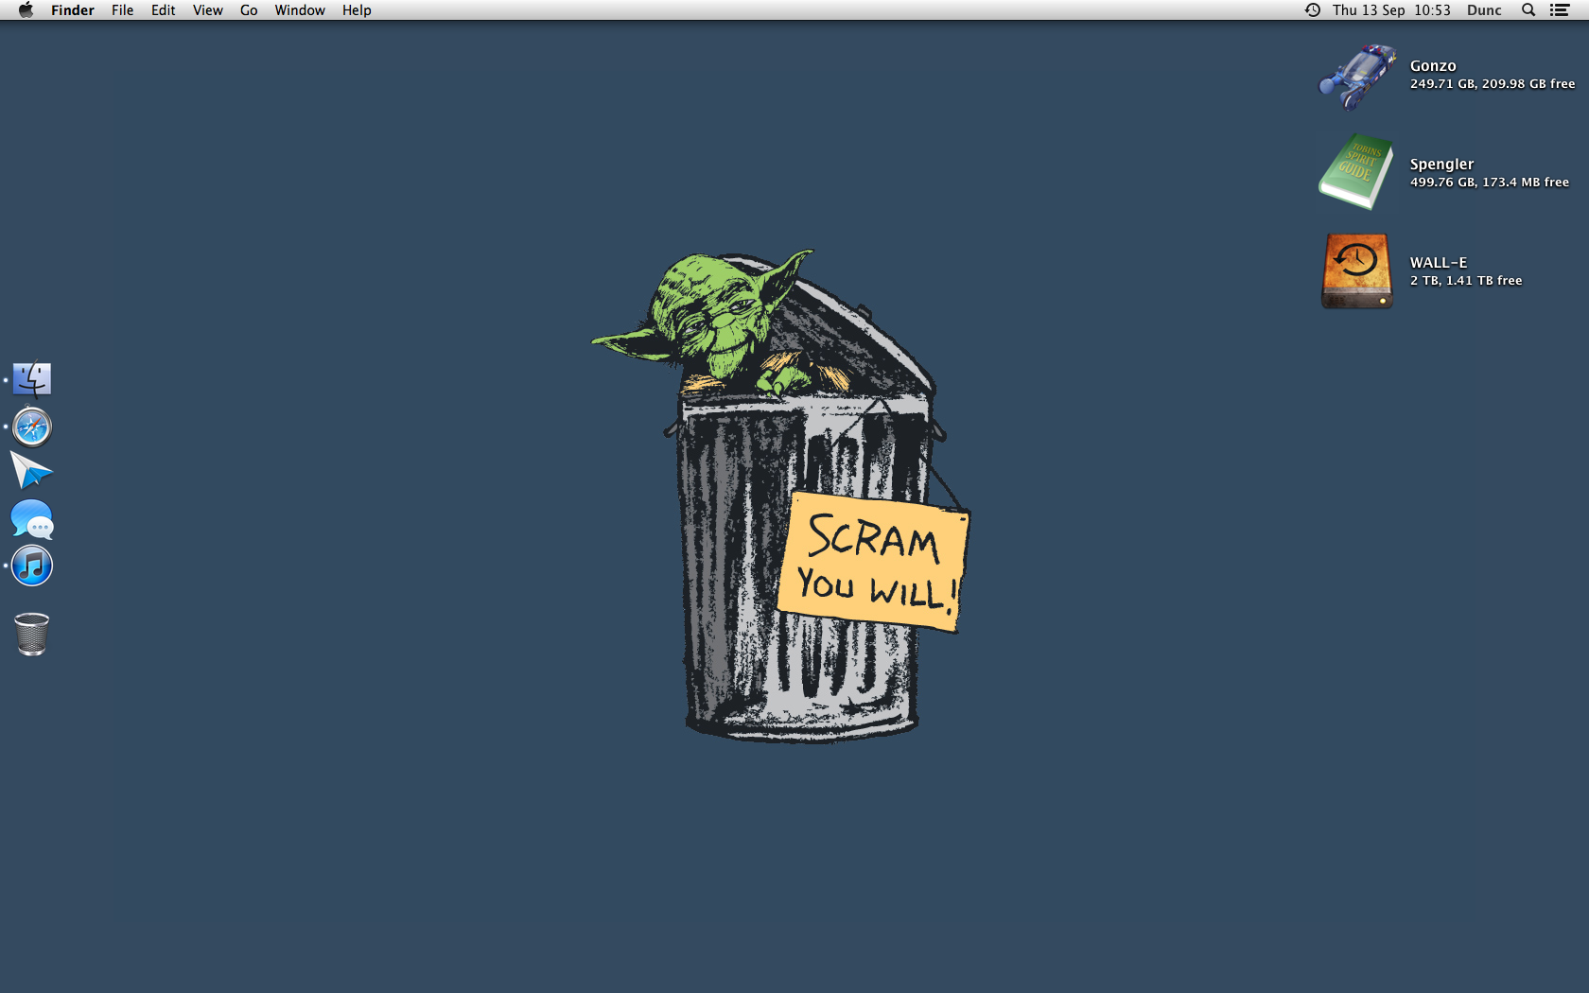This screenshot has height=993, width=1589.
Task: Click the Spengler drive label
Action: (1441, 165)
